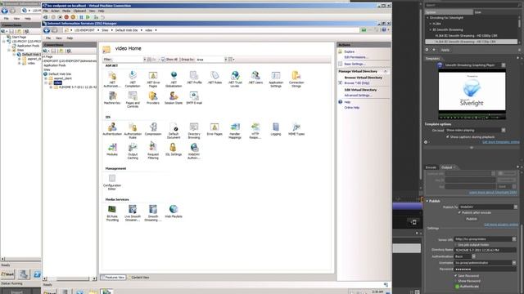Viewport: 524px width, 294px height.
Task: Click the Authenticate button
Action: 468,287
